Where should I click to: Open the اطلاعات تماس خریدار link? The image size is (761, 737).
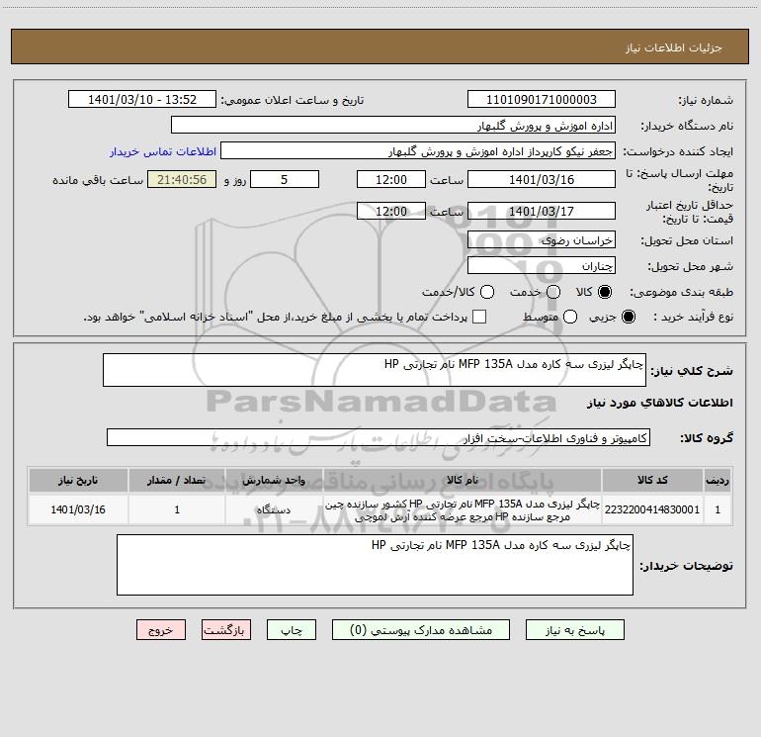coord(163,151)
